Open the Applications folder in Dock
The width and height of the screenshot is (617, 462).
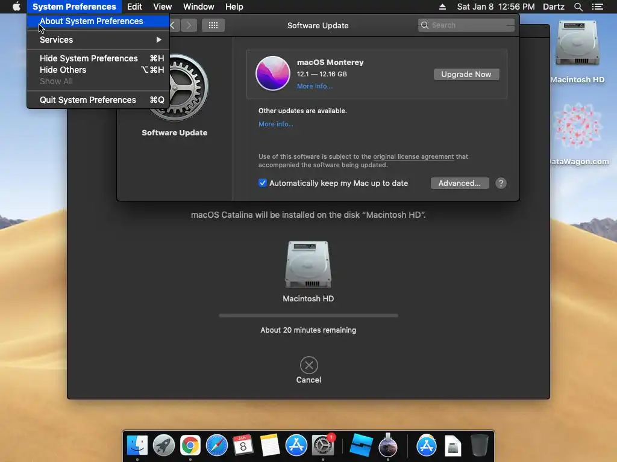point(427,446)
